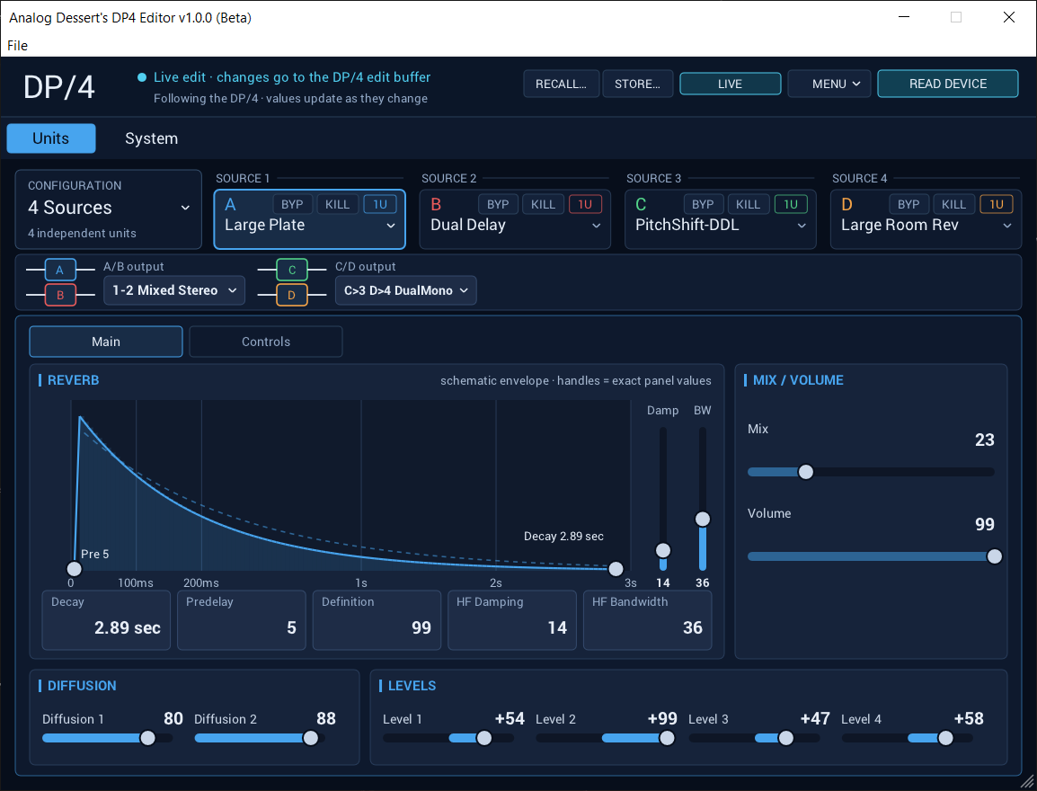The height and width of the screenshot is (791, 1037).
Task: Click the Definition 99 value box
Action: coord(377,620)
